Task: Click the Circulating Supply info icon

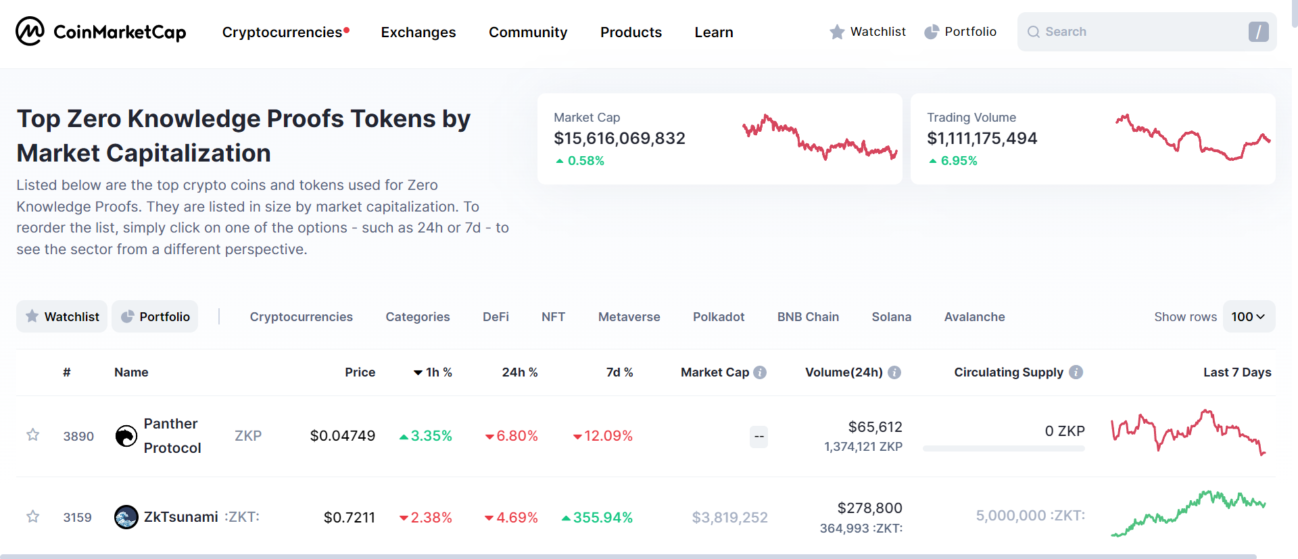Action: [1076, 372]
